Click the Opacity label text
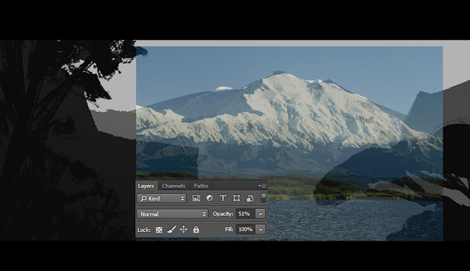470x271 pixels. click(x=223, y=214)
